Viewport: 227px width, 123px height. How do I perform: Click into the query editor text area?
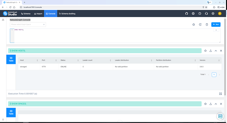click(115, 36)
